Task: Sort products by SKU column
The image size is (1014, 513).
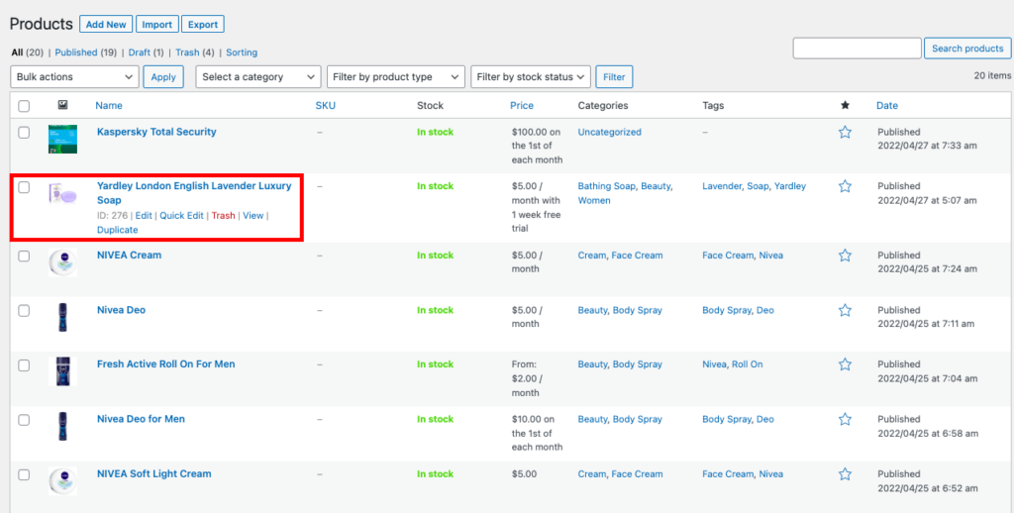Action: click(325, 105)
